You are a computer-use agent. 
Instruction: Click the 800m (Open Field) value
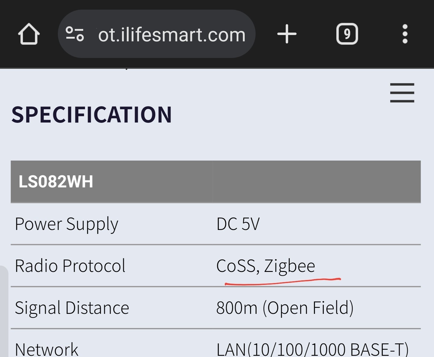(x=285, y=308)
